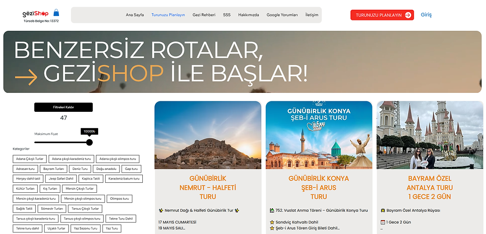Toggle the Herşey dahil tatil filter
Screen dimensions: 486x234
[28, 179]
